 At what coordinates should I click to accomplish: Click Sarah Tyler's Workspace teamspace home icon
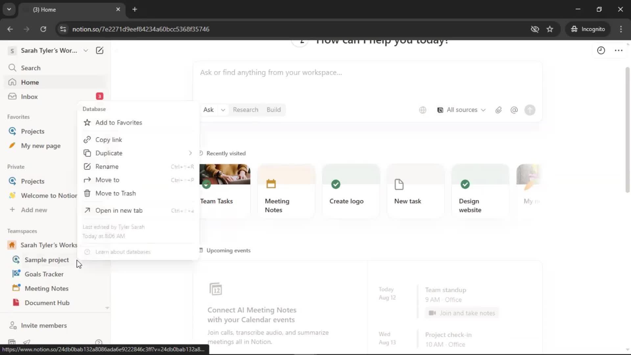pyautogui.click(x=12, y=245)
